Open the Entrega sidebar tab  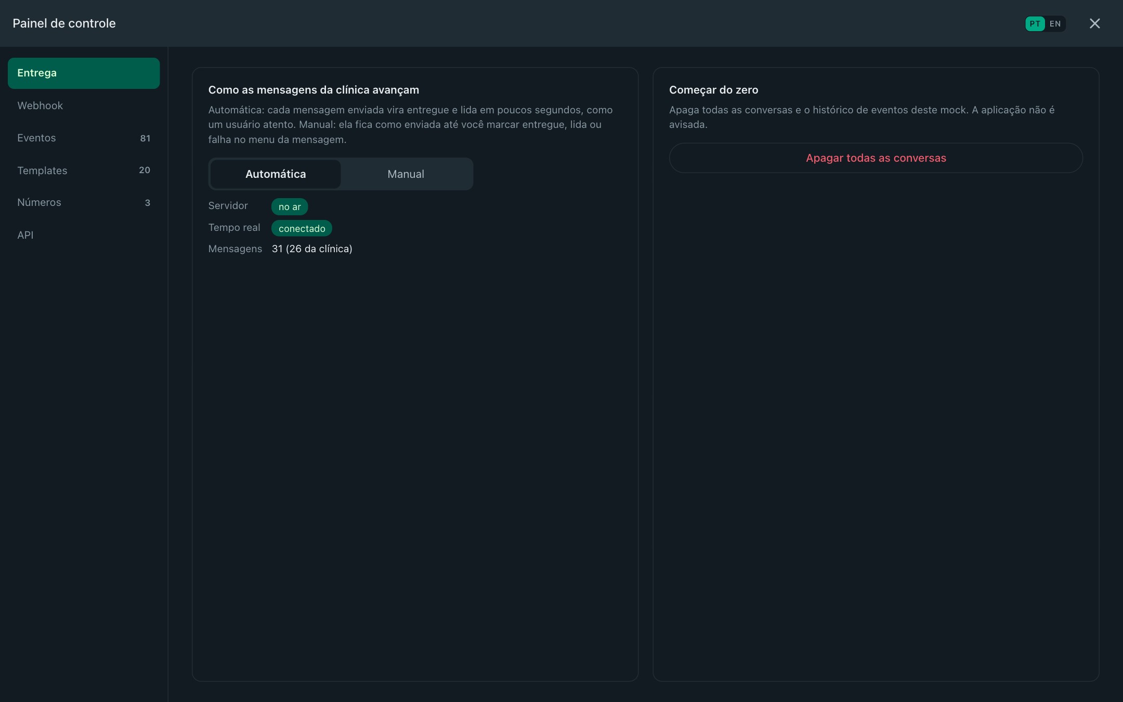(x=84, y=73)
